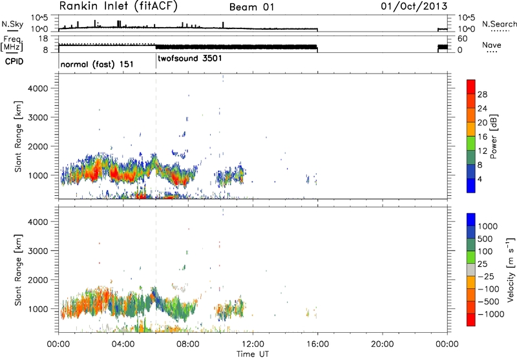
Task: Click the '04:00' time tick label
Action: (123, 344)
